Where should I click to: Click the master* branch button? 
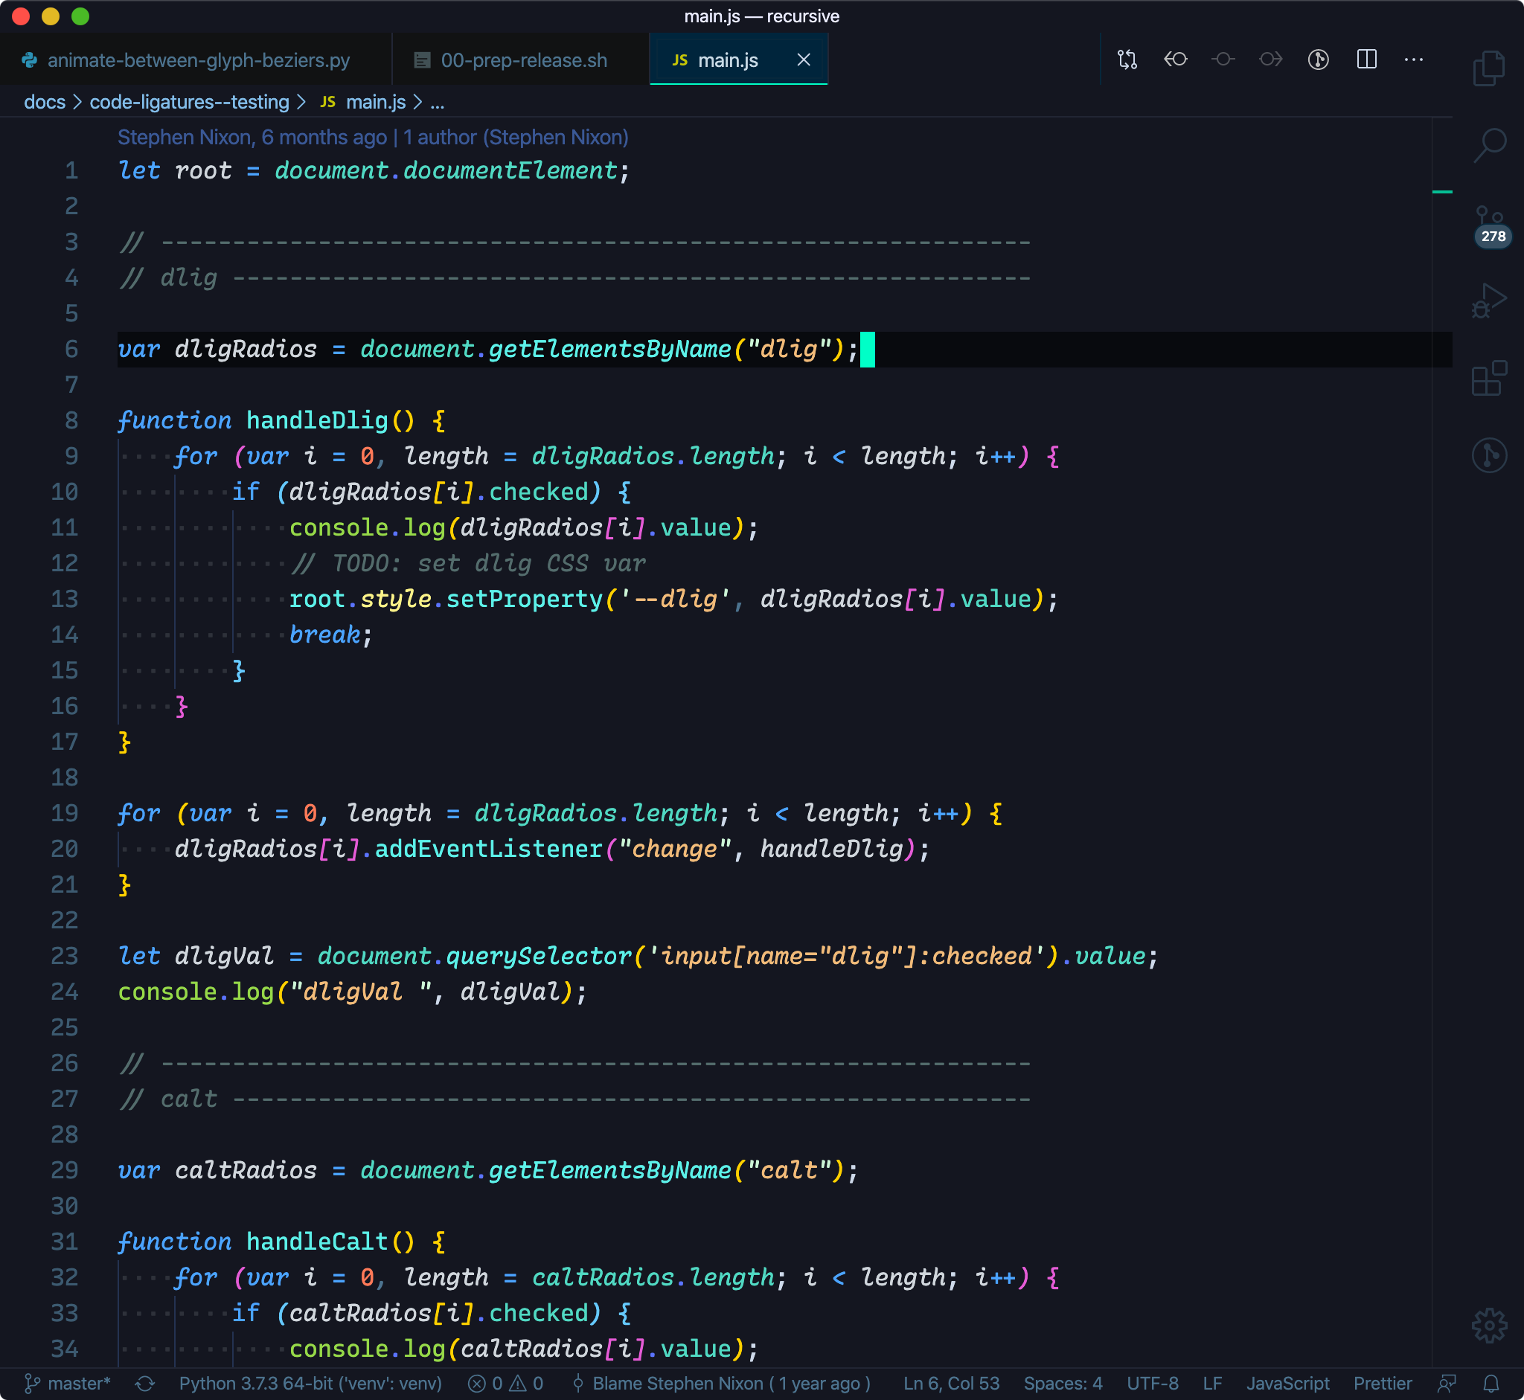pos(69,1384)
